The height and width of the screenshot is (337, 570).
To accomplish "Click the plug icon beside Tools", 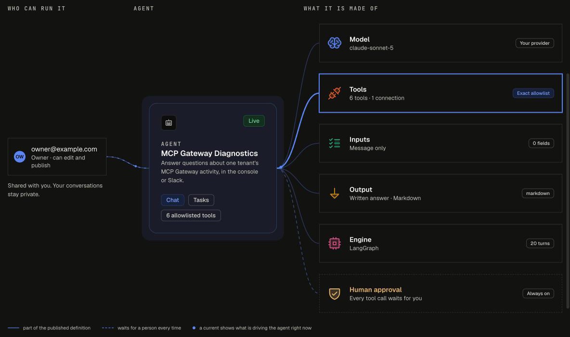I will pyautogui.click(x=334, y=93).
